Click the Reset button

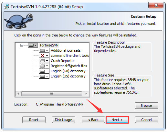click(34, 120)
